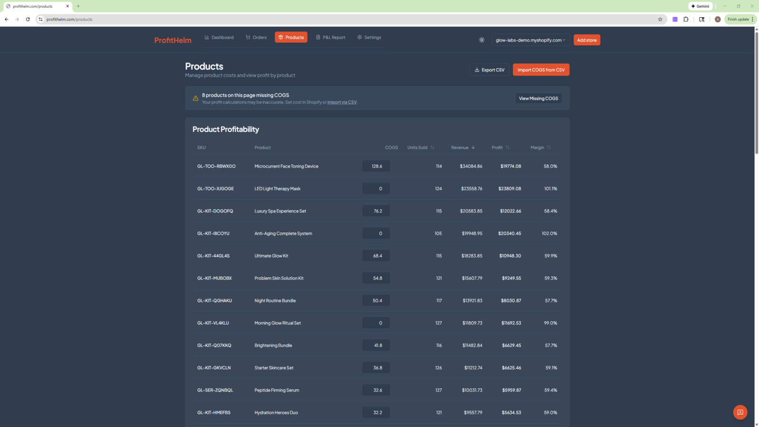Open Chrome three-dot menu beside Finish update
The height and width of the screenshot is (427, 759).
[x=752, y=19]
